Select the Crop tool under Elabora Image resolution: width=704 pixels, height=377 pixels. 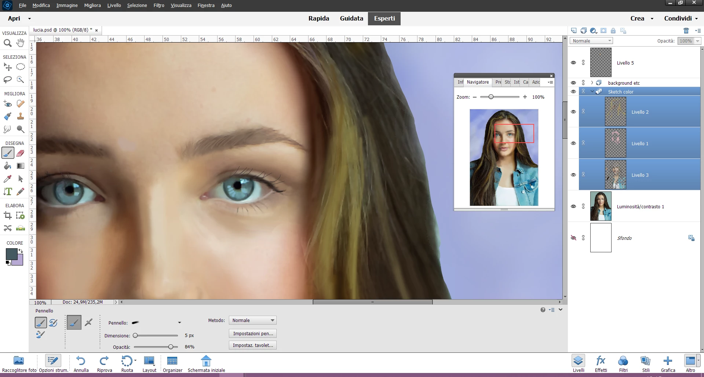[x=7, y=216]
